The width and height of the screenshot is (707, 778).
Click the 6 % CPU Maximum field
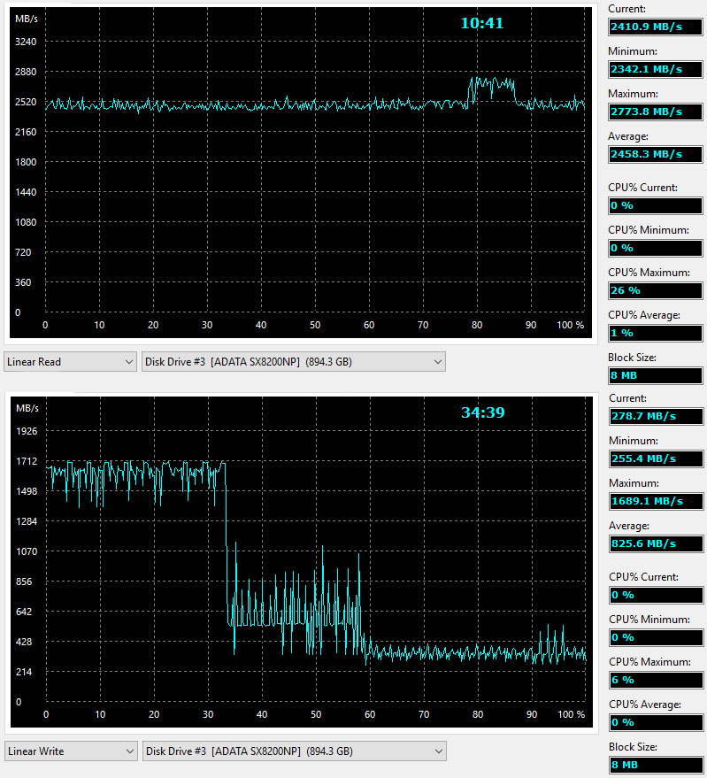pyautogui.click(x=655, y=680)
